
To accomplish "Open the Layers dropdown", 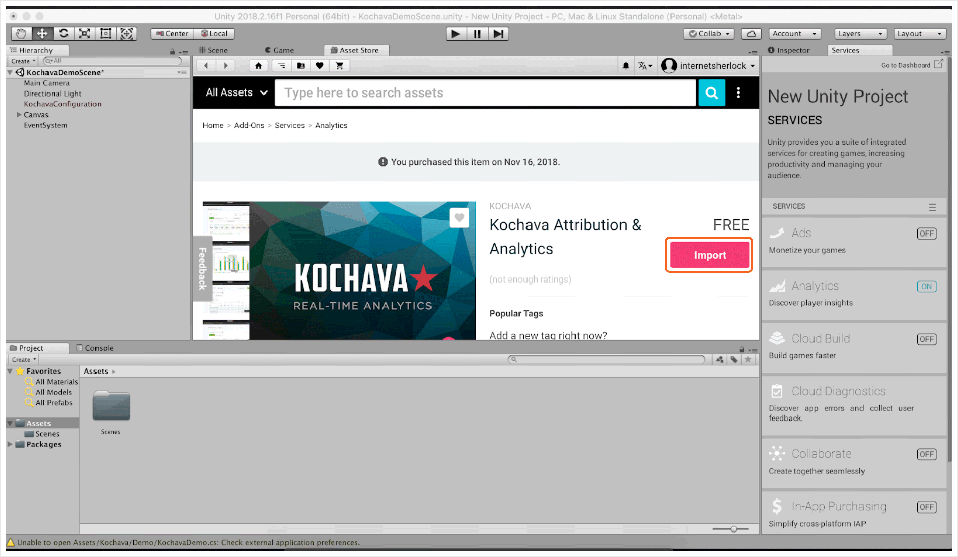I will coord(860,34).
